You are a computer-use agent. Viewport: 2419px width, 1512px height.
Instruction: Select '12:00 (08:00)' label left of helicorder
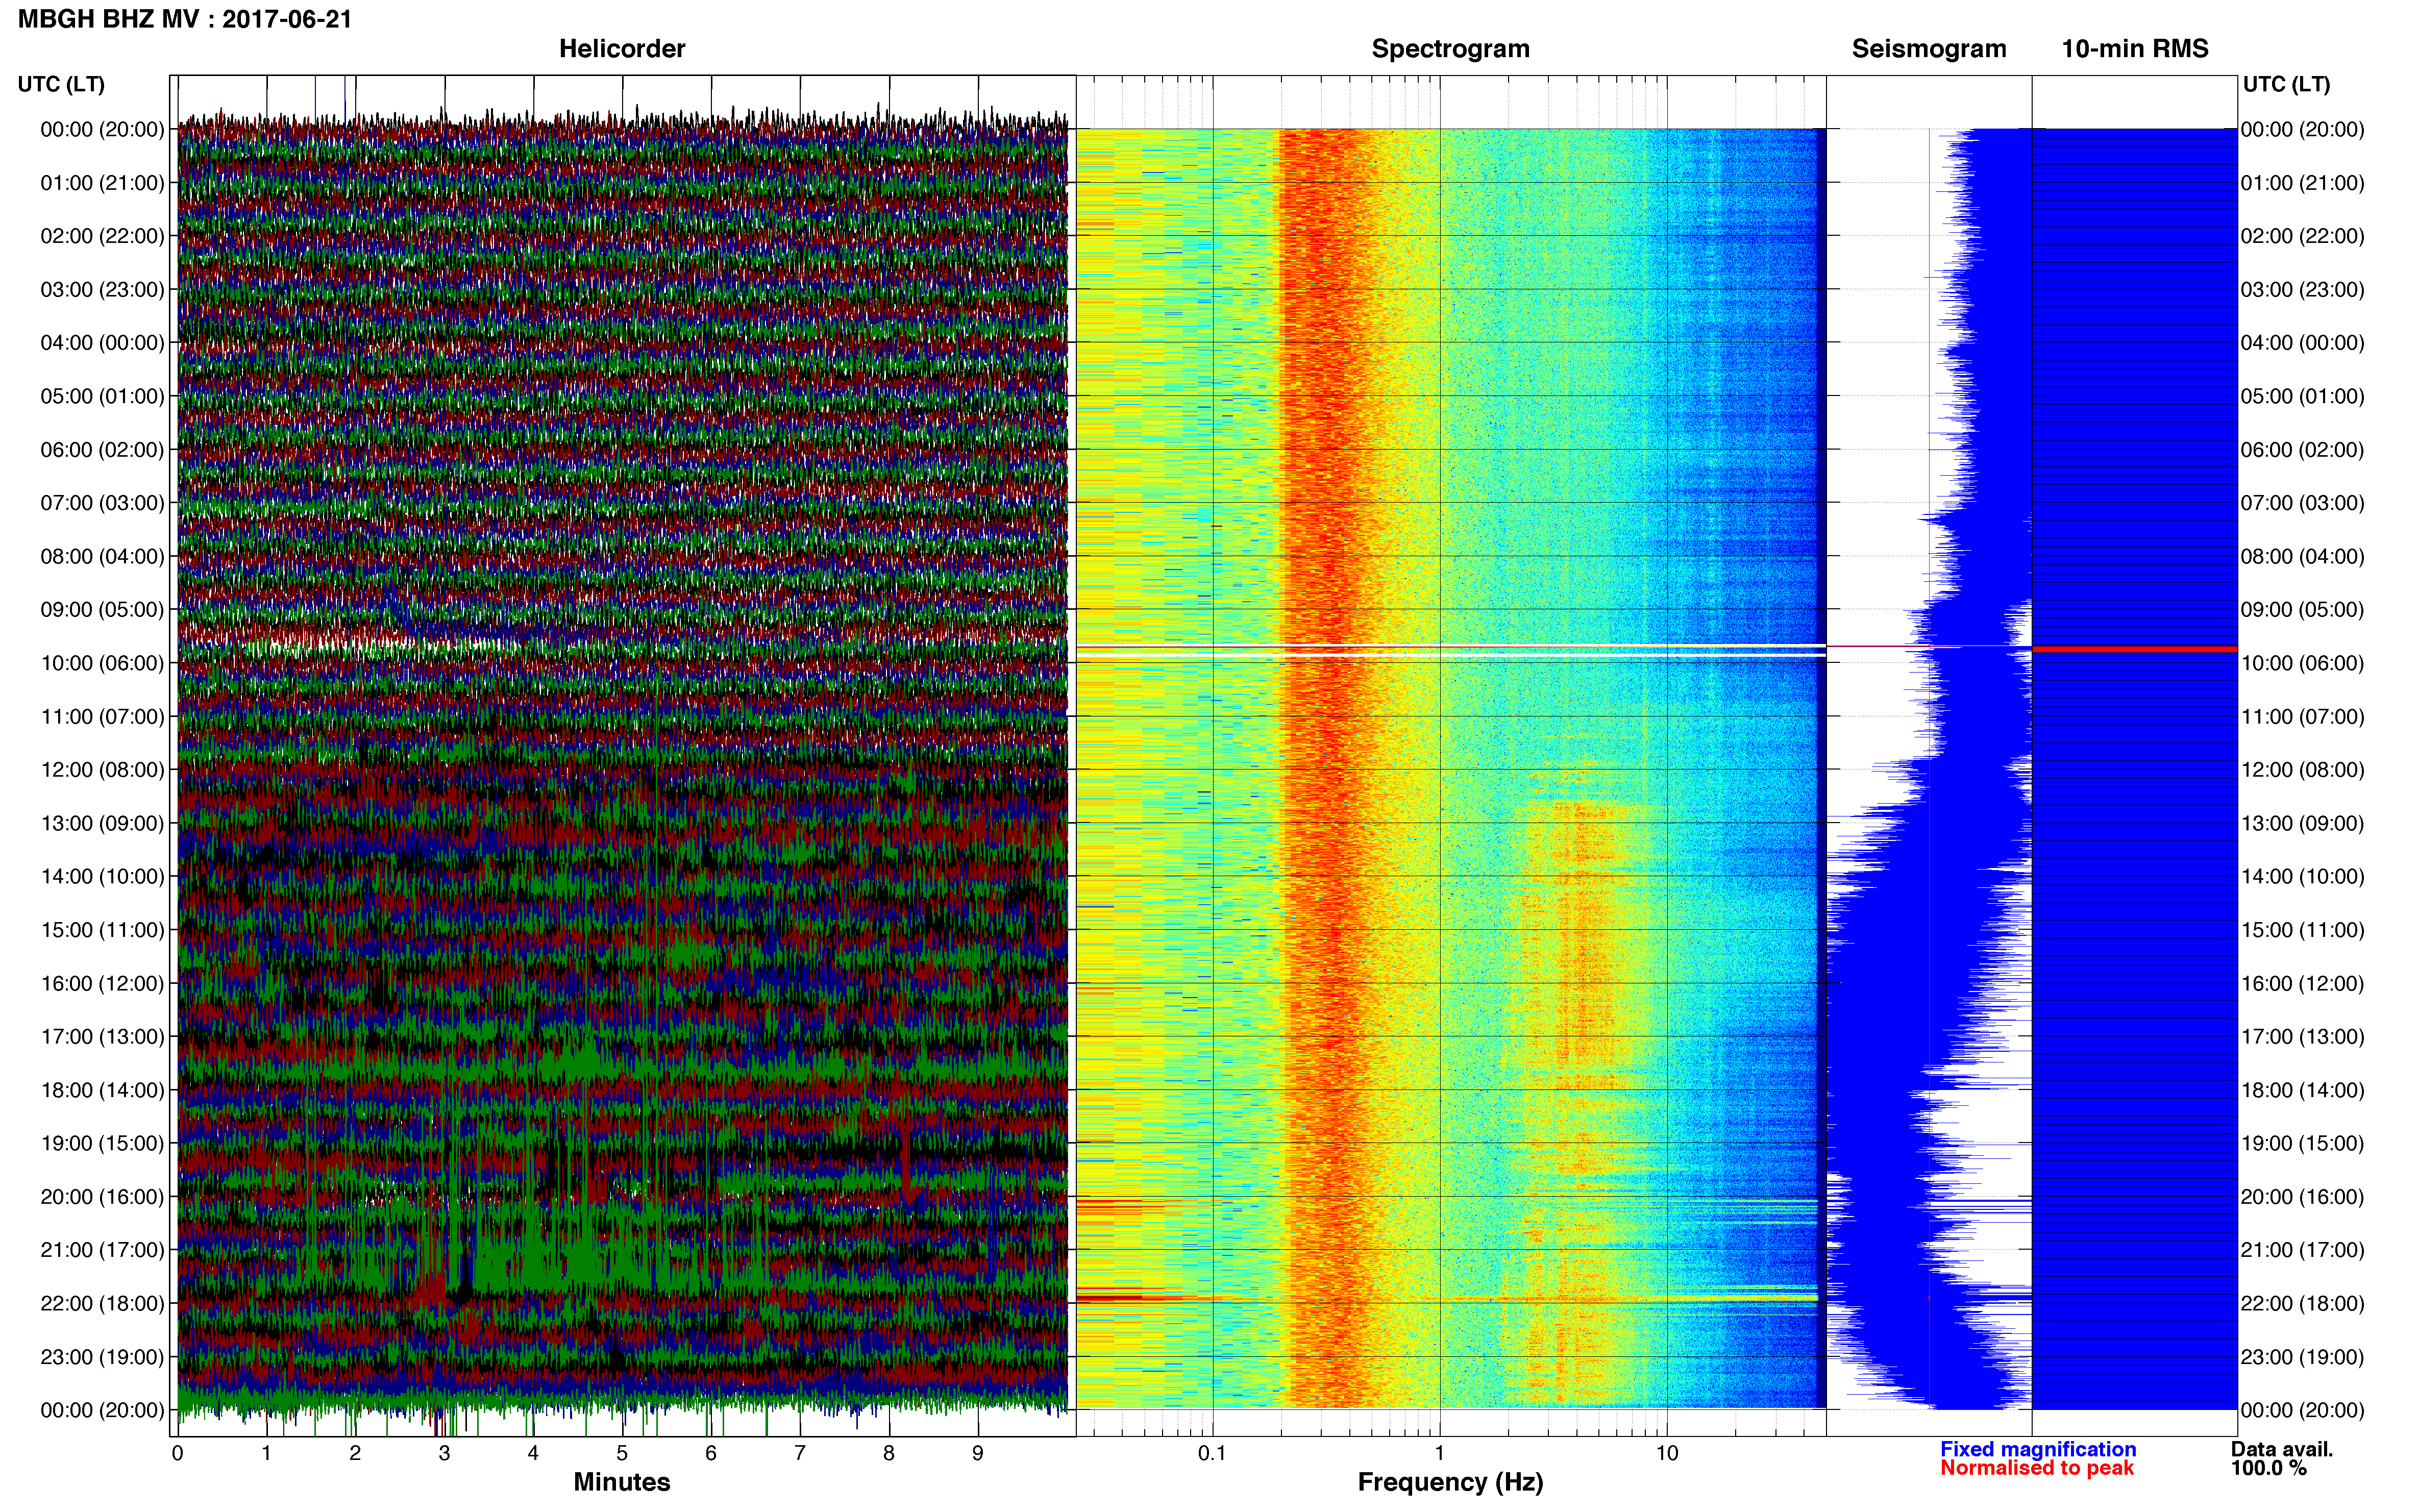(102, 770)
